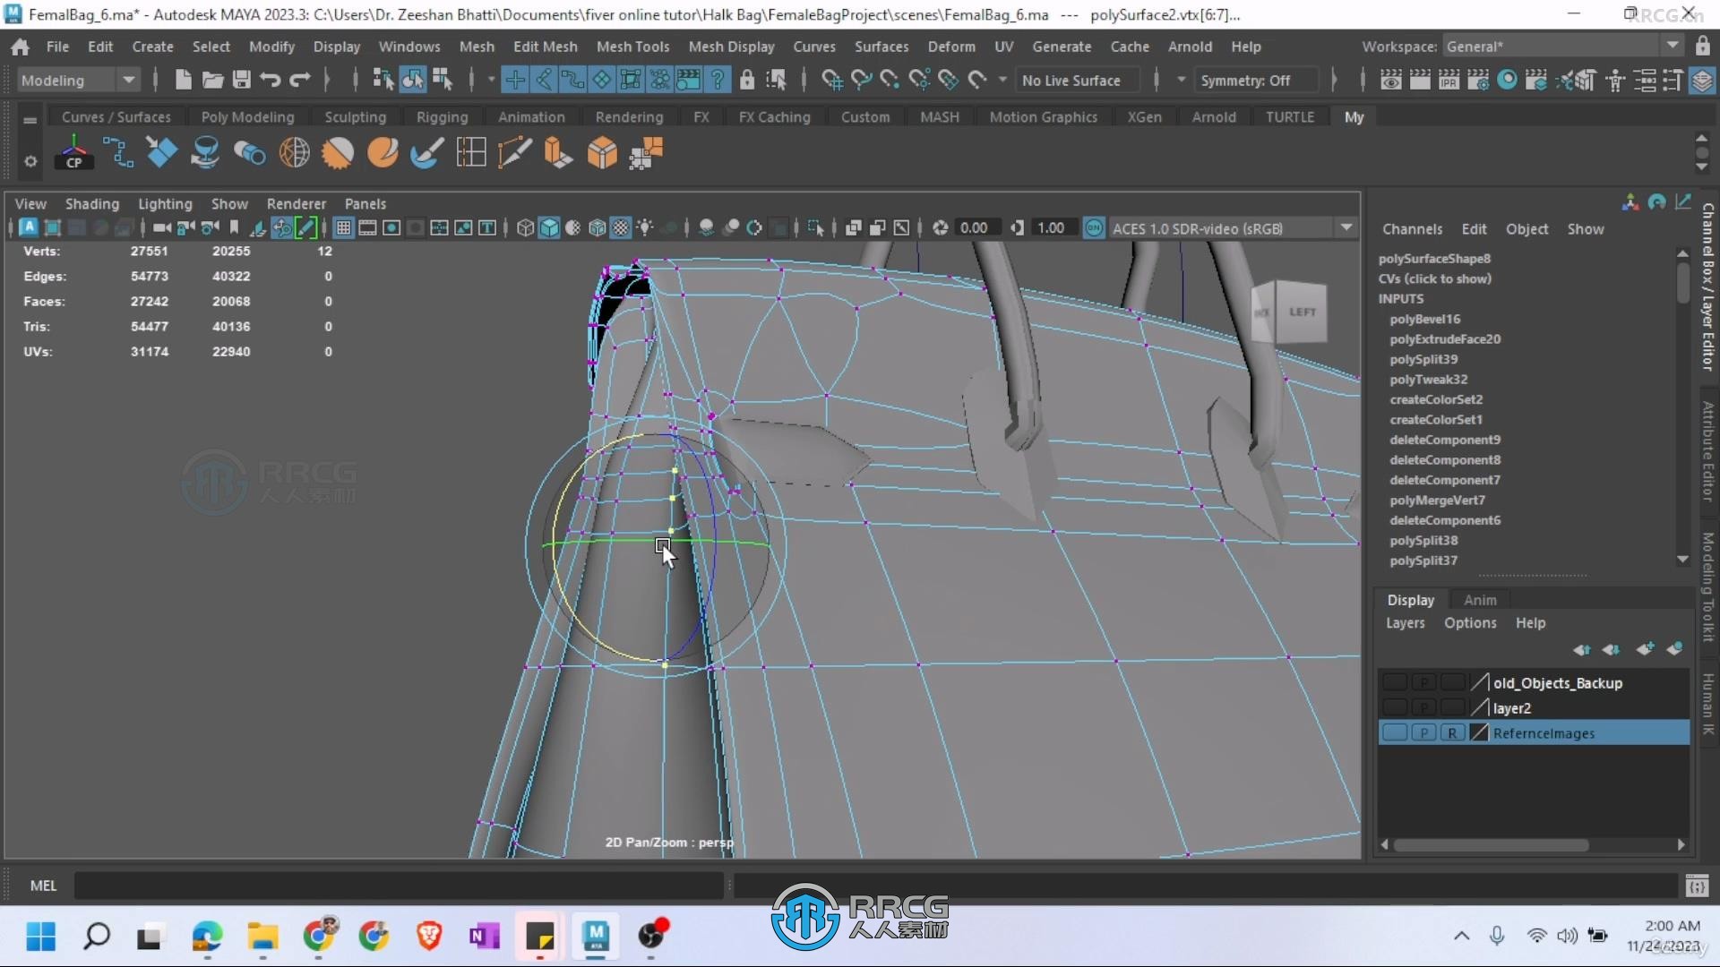Click the Extrude shelf icon
Screen dimensions: 1720x967
tap(558, 153)
